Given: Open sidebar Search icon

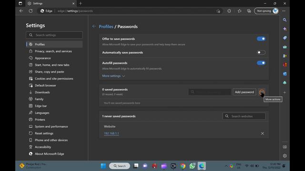Looking at the screenshot, I should pos(285,20).
